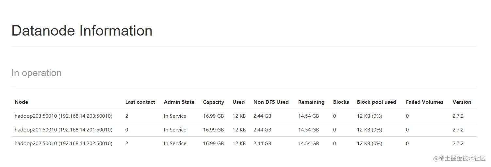Click the Capacity column header
This screenshot has height=167, width=491.
[214, 102]
